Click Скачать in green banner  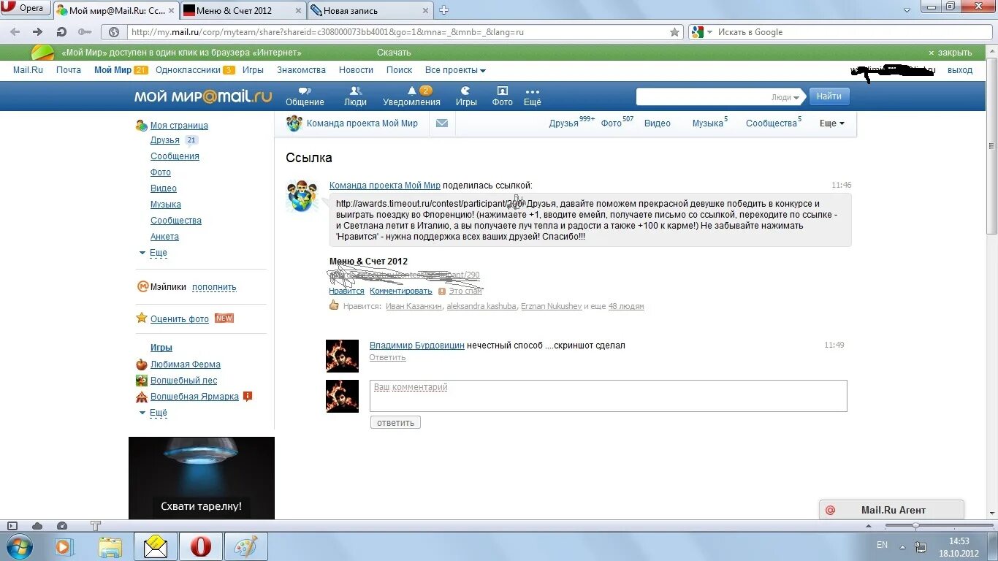pyautogui.click(x=394, y=53)
